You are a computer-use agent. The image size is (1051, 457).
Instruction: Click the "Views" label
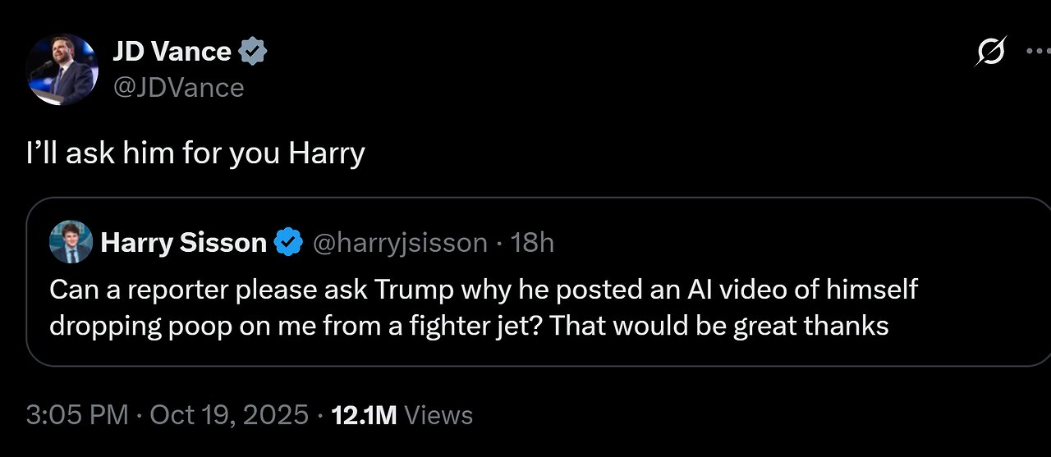point(439,415)
